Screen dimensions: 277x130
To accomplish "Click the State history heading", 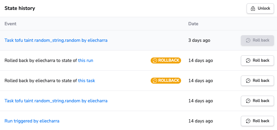I will 20,8.
